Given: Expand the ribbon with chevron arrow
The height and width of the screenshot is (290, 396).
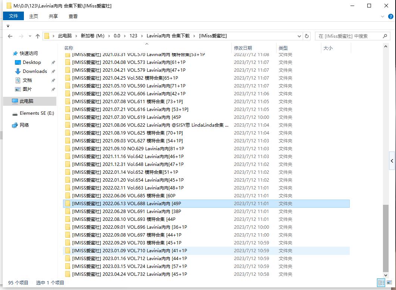Looking at the screenshot, I should (x=382, y=16).
